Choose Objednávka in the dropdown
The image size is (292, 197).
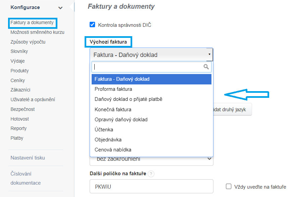pyautogui.click(x=108, y=140)
